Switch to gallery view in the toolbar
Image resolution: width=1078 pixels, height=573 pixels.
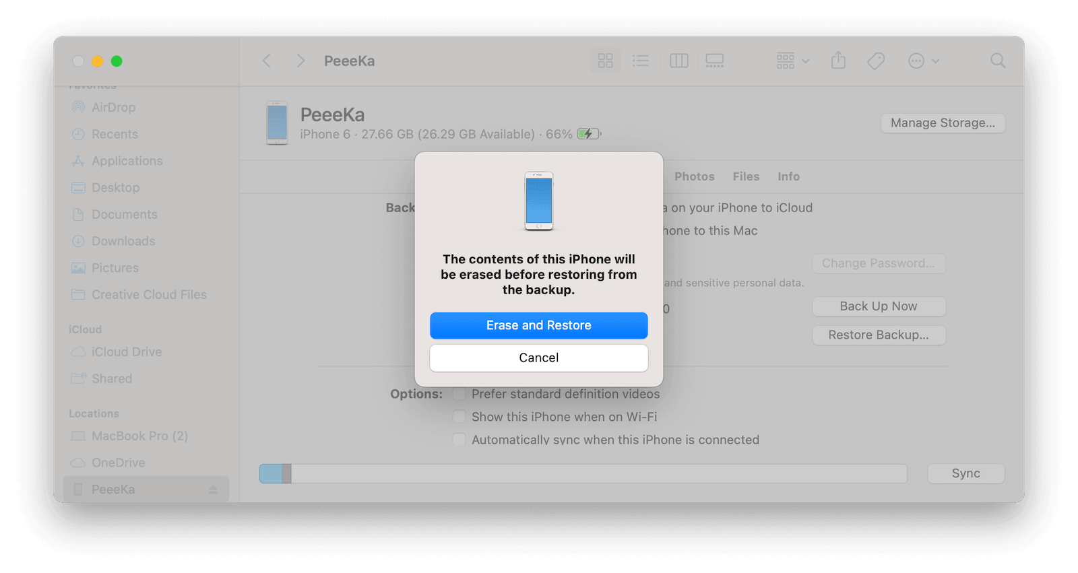[x=714, y=61]
